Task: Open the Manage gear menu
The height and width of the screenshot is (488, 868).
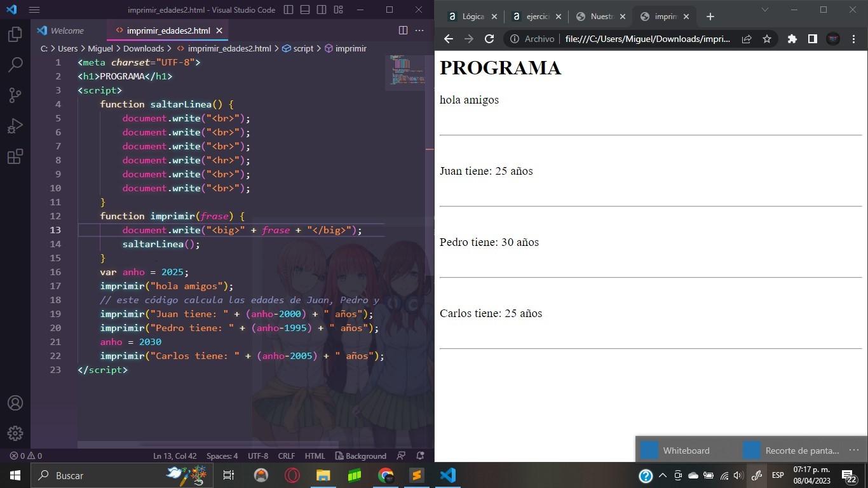Action: pyautogui.click(x=15, y=433)
